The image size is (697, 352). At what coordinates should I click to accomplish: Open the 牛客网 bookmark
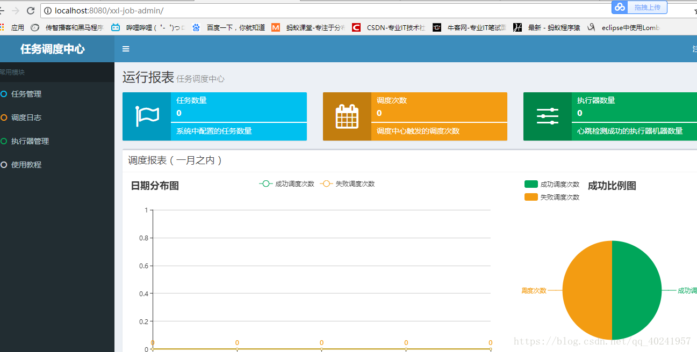click(x=469, y=27)
